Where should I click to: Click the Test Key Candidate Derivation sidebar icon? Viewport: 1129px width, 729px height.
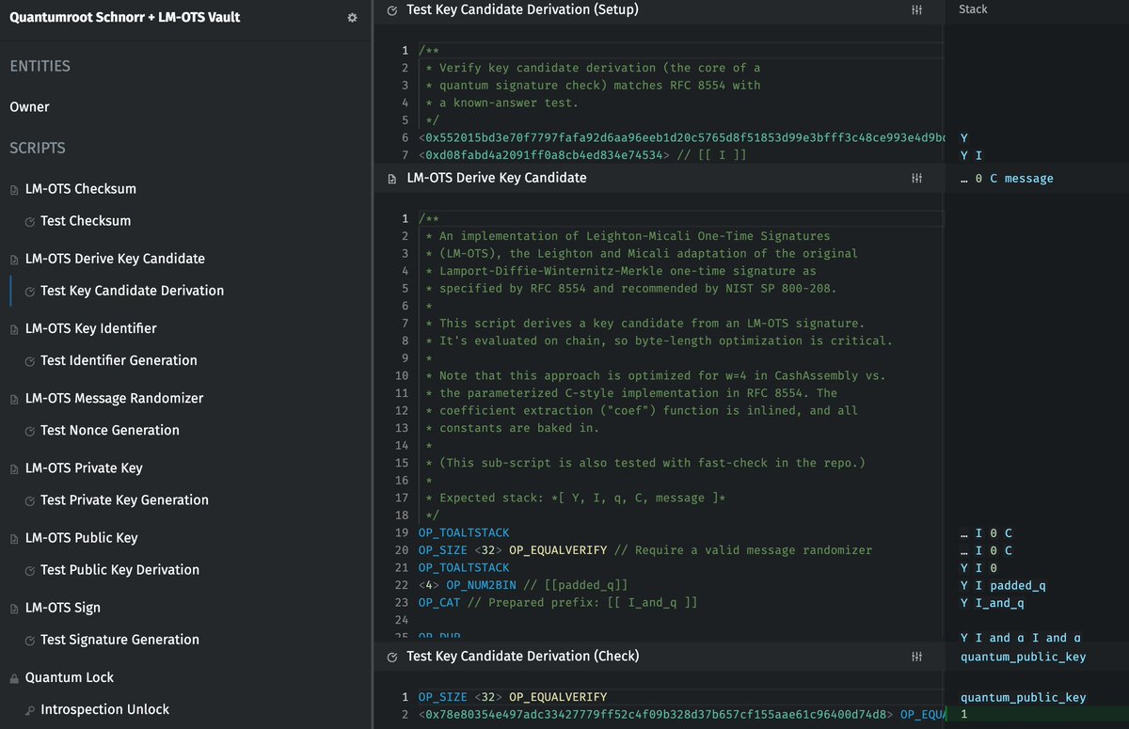30,291
